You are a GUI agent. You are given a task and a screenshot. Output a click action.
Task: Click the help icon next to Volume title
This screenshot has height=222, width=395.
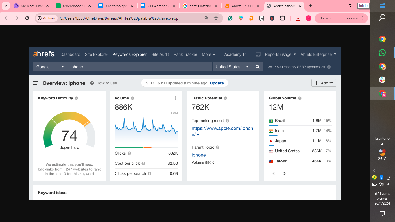coord(132,98)
